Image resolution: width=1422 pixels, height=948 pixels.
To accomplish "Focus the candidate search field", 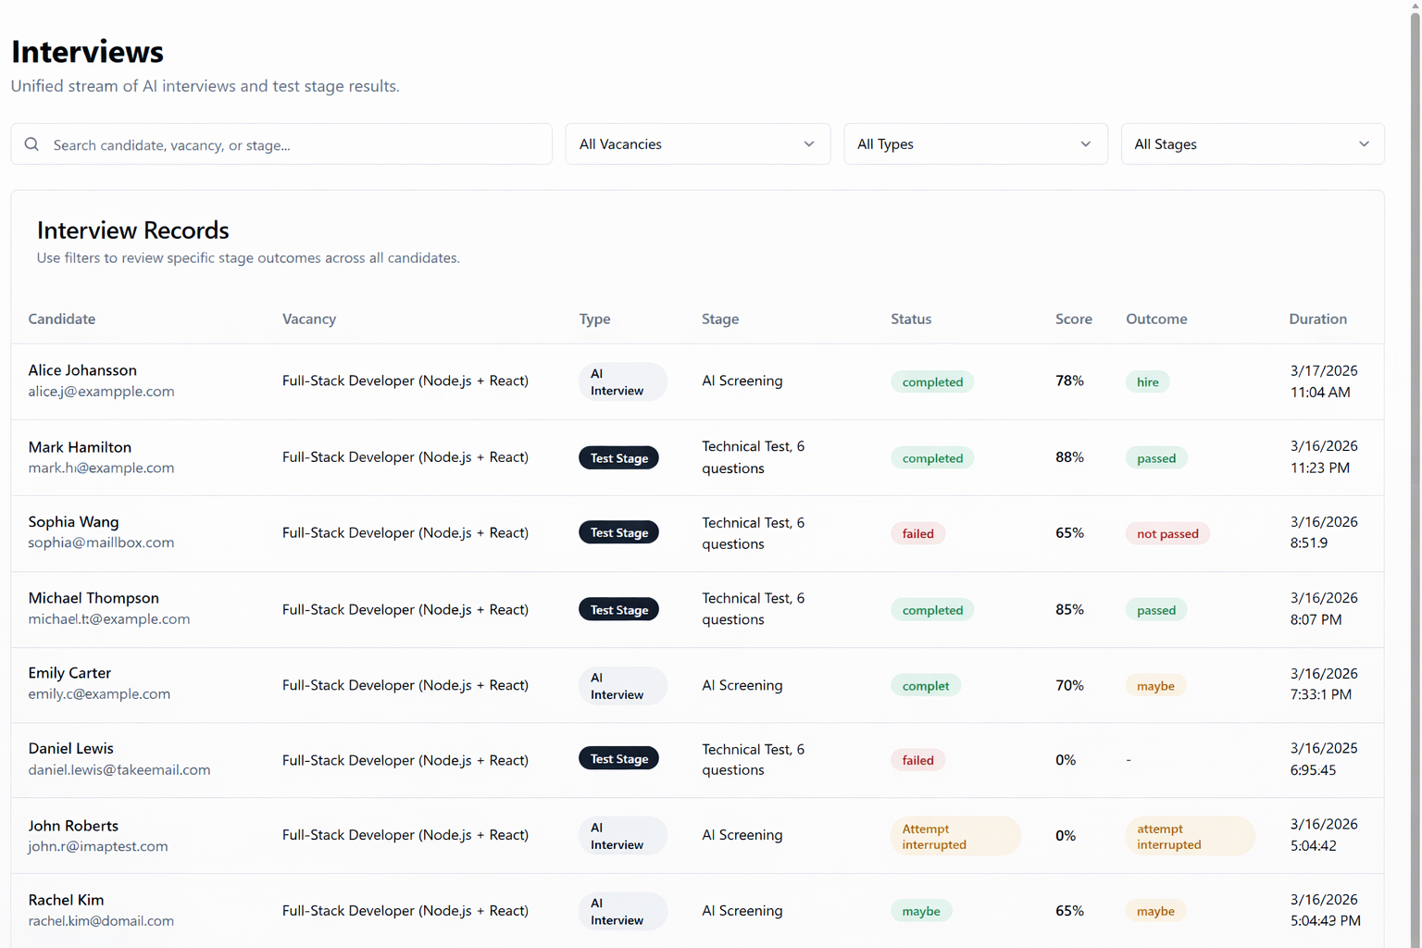I will [x=281, y=144].
